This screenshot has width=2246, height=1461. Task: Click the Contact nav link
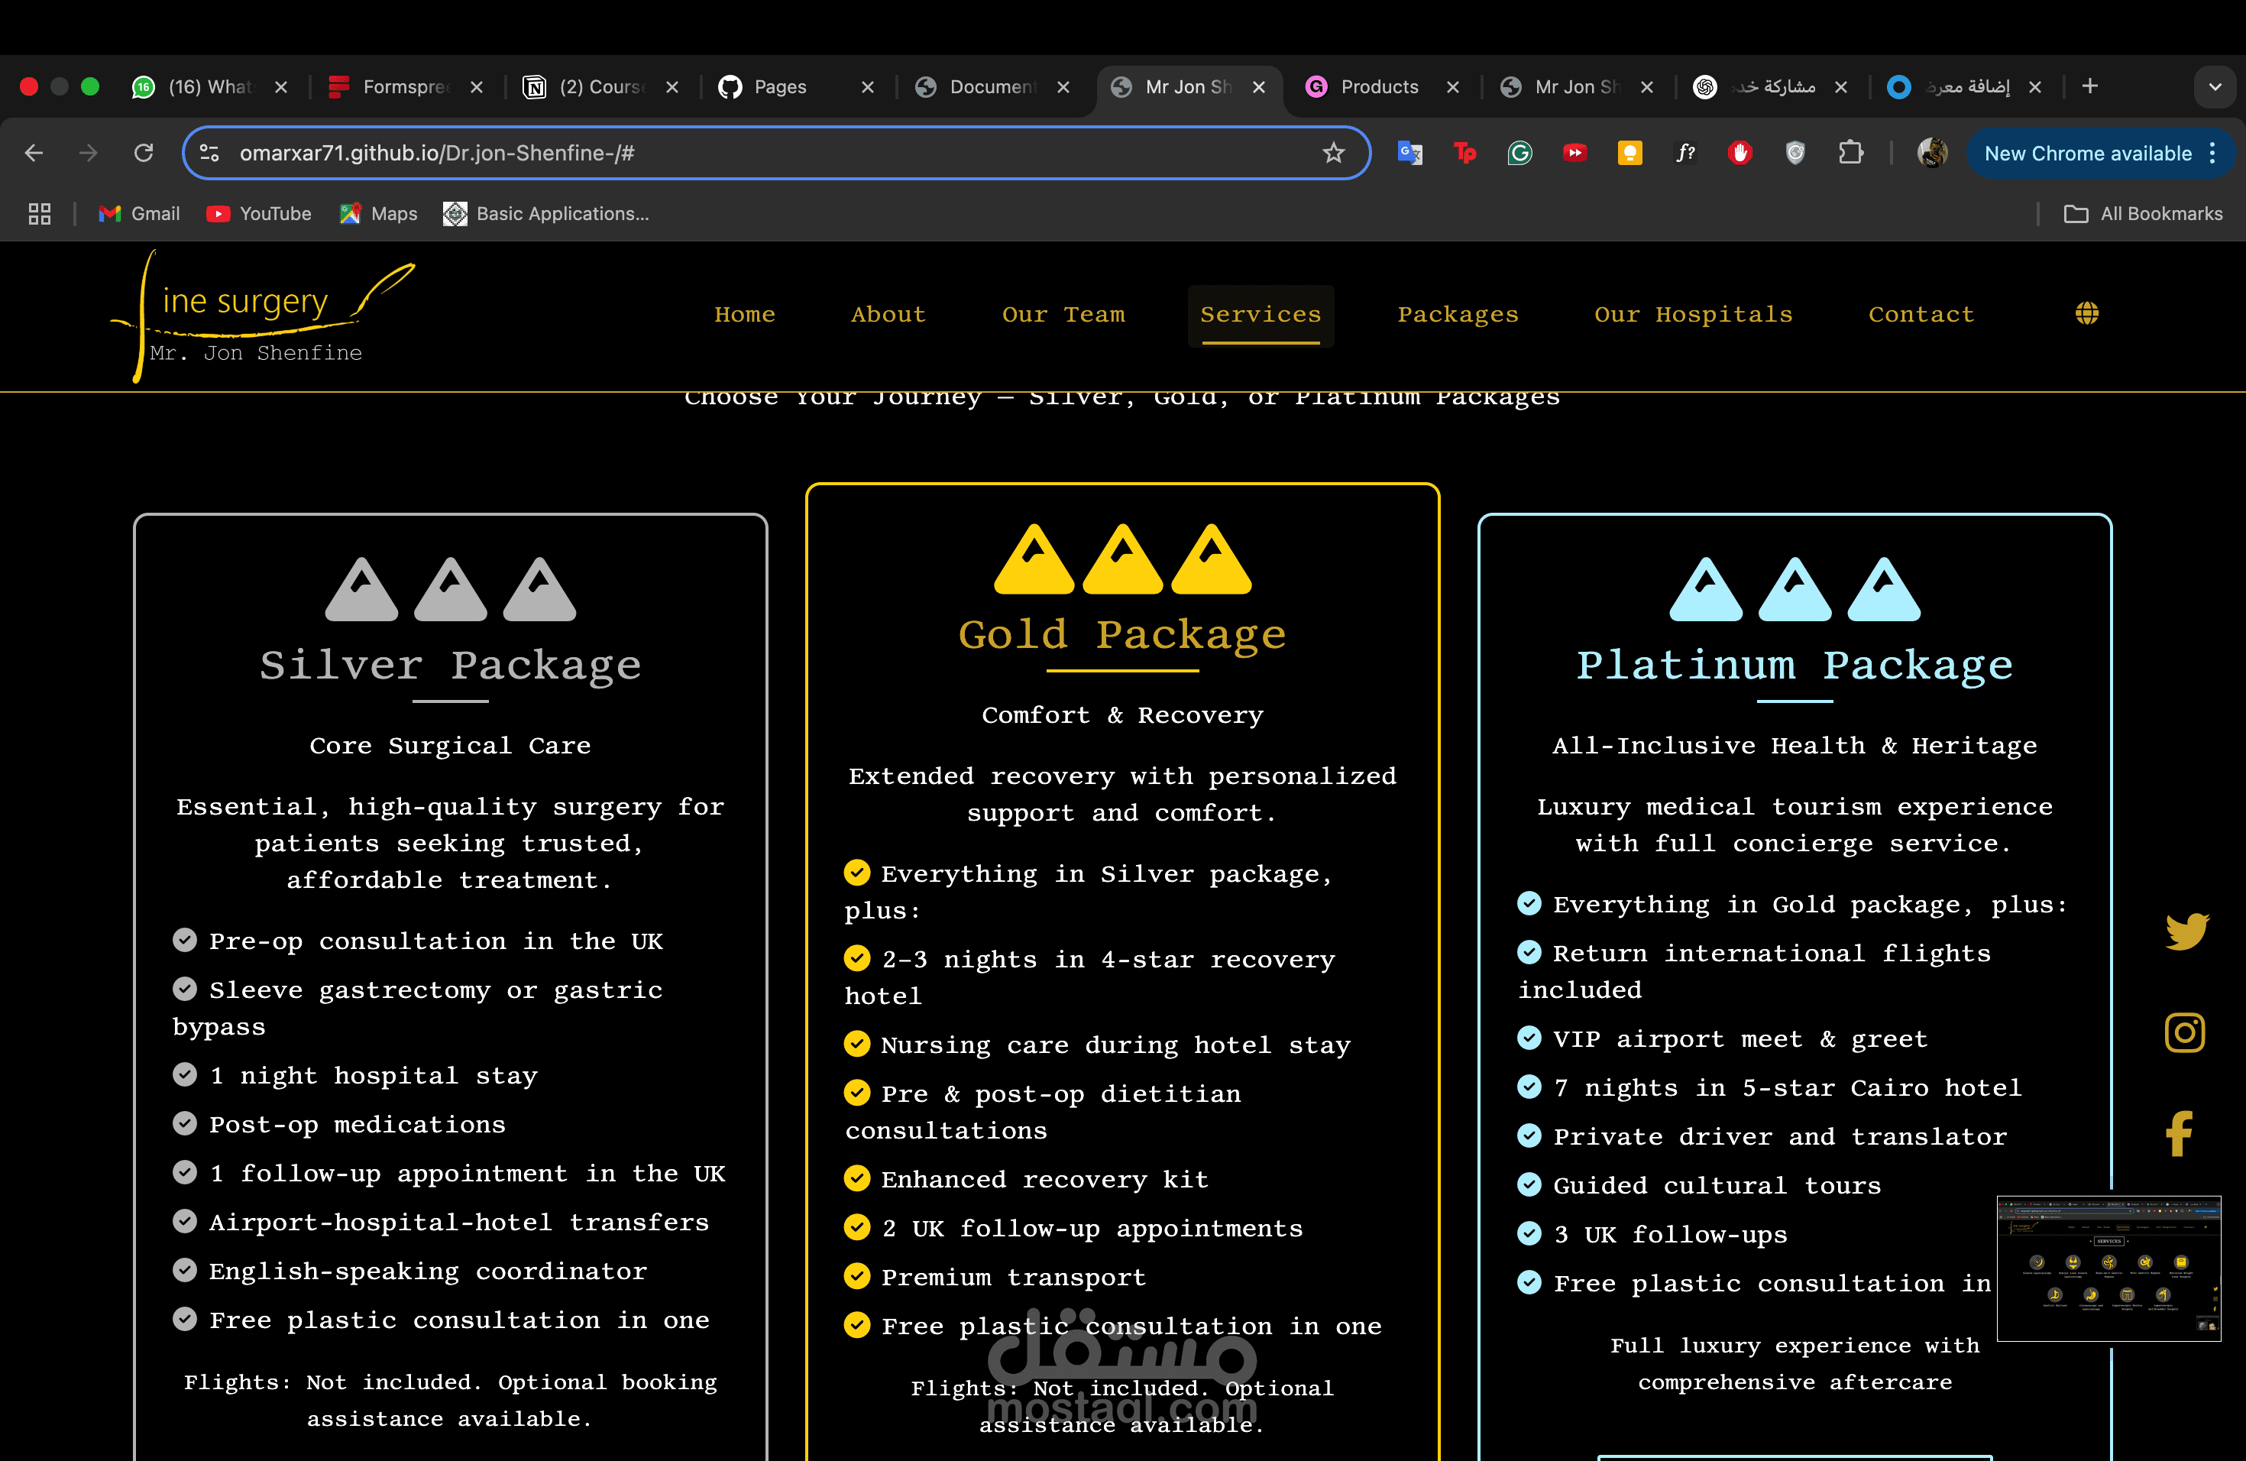tap(1921, 314)
